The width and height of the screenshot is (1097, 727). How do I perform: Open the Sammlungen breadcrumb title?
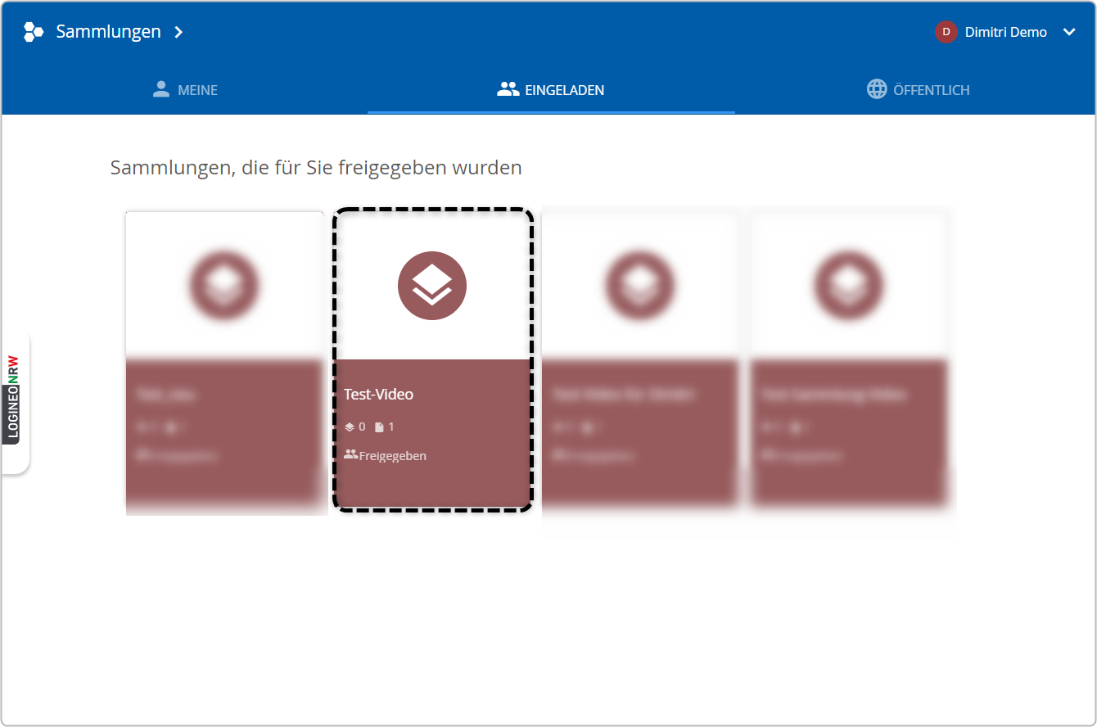108,32
